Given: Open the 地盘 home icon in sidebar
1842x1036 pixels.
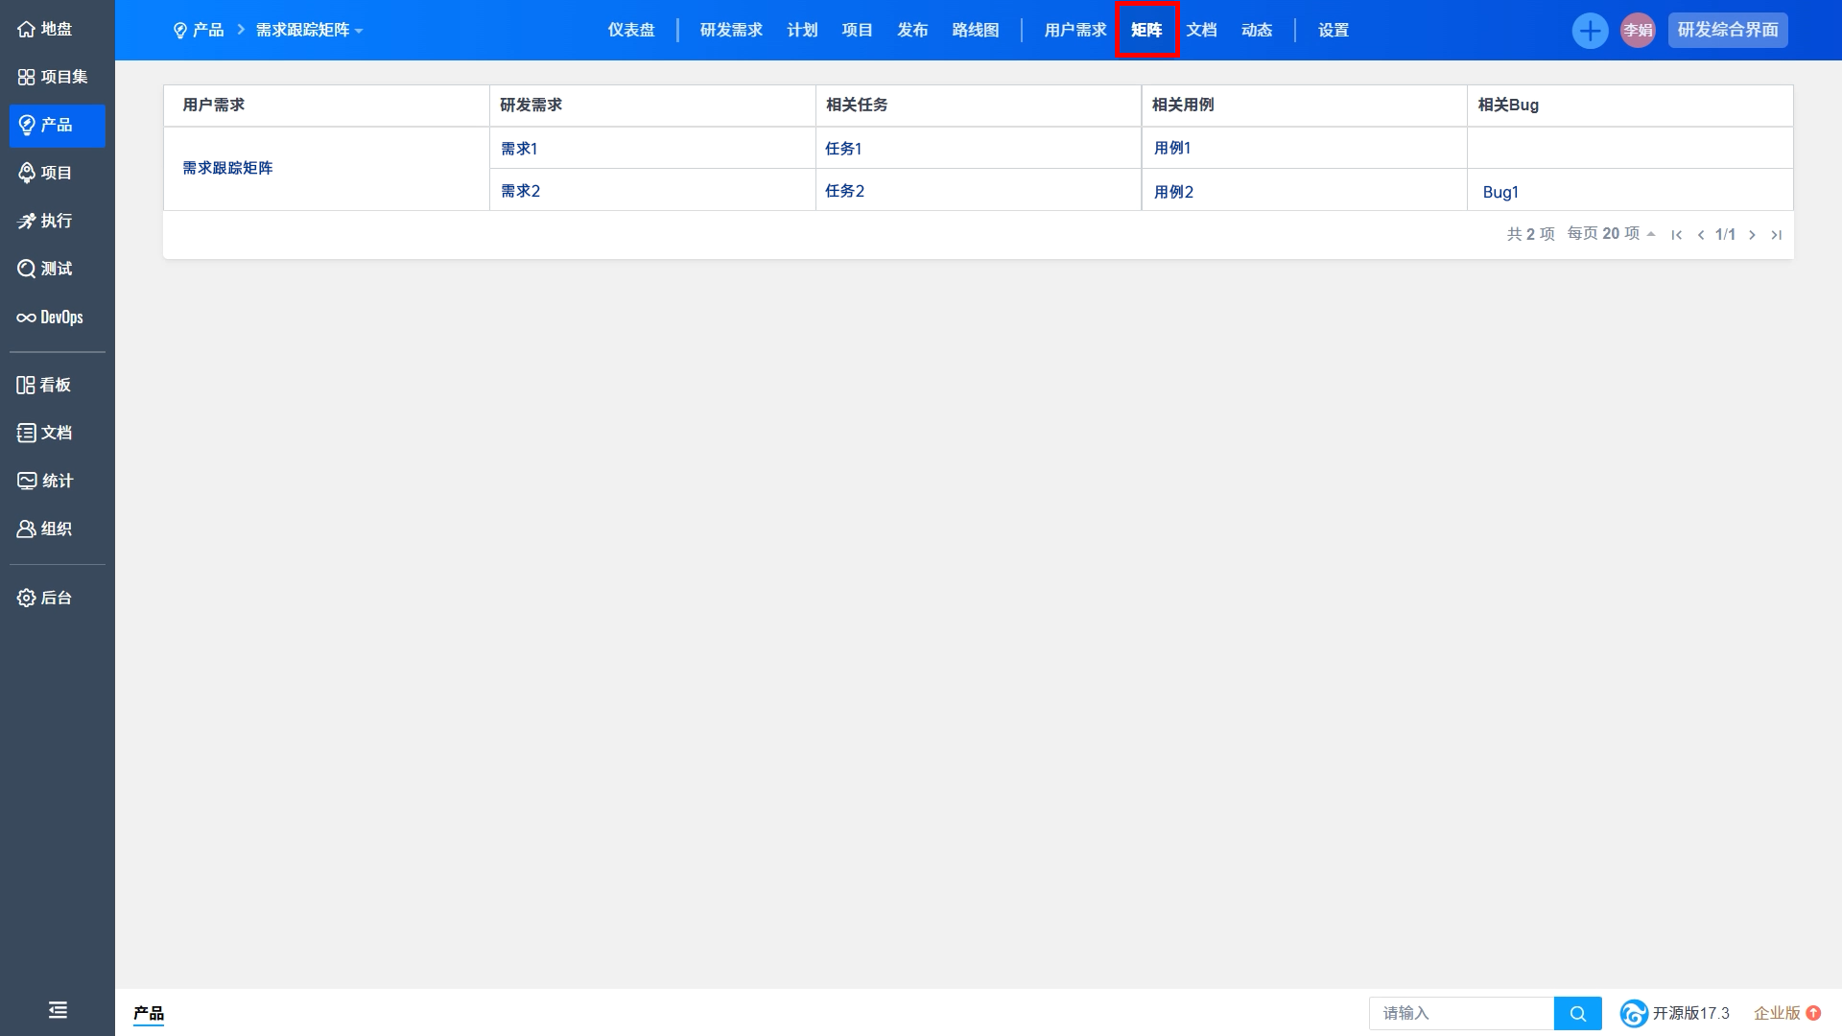Looking at the screenshot, I should click(x=27, y=30).
